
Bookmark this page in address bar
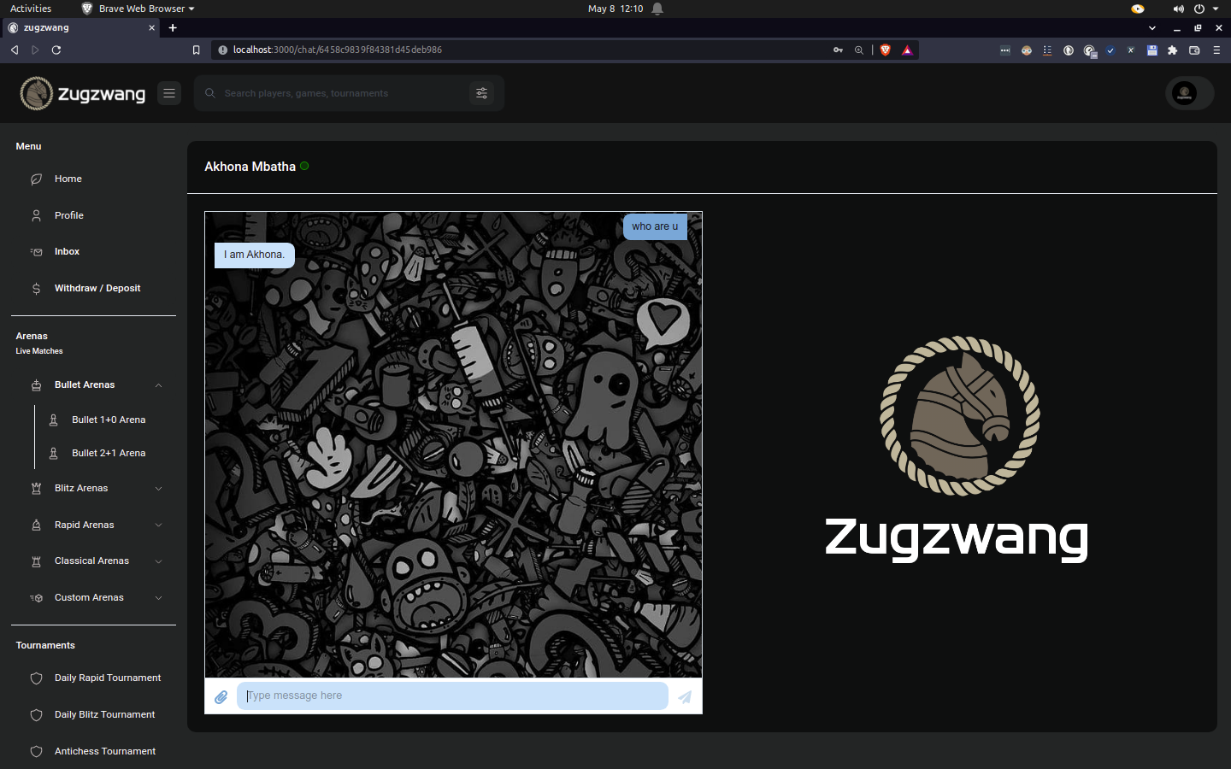point(196,50)
